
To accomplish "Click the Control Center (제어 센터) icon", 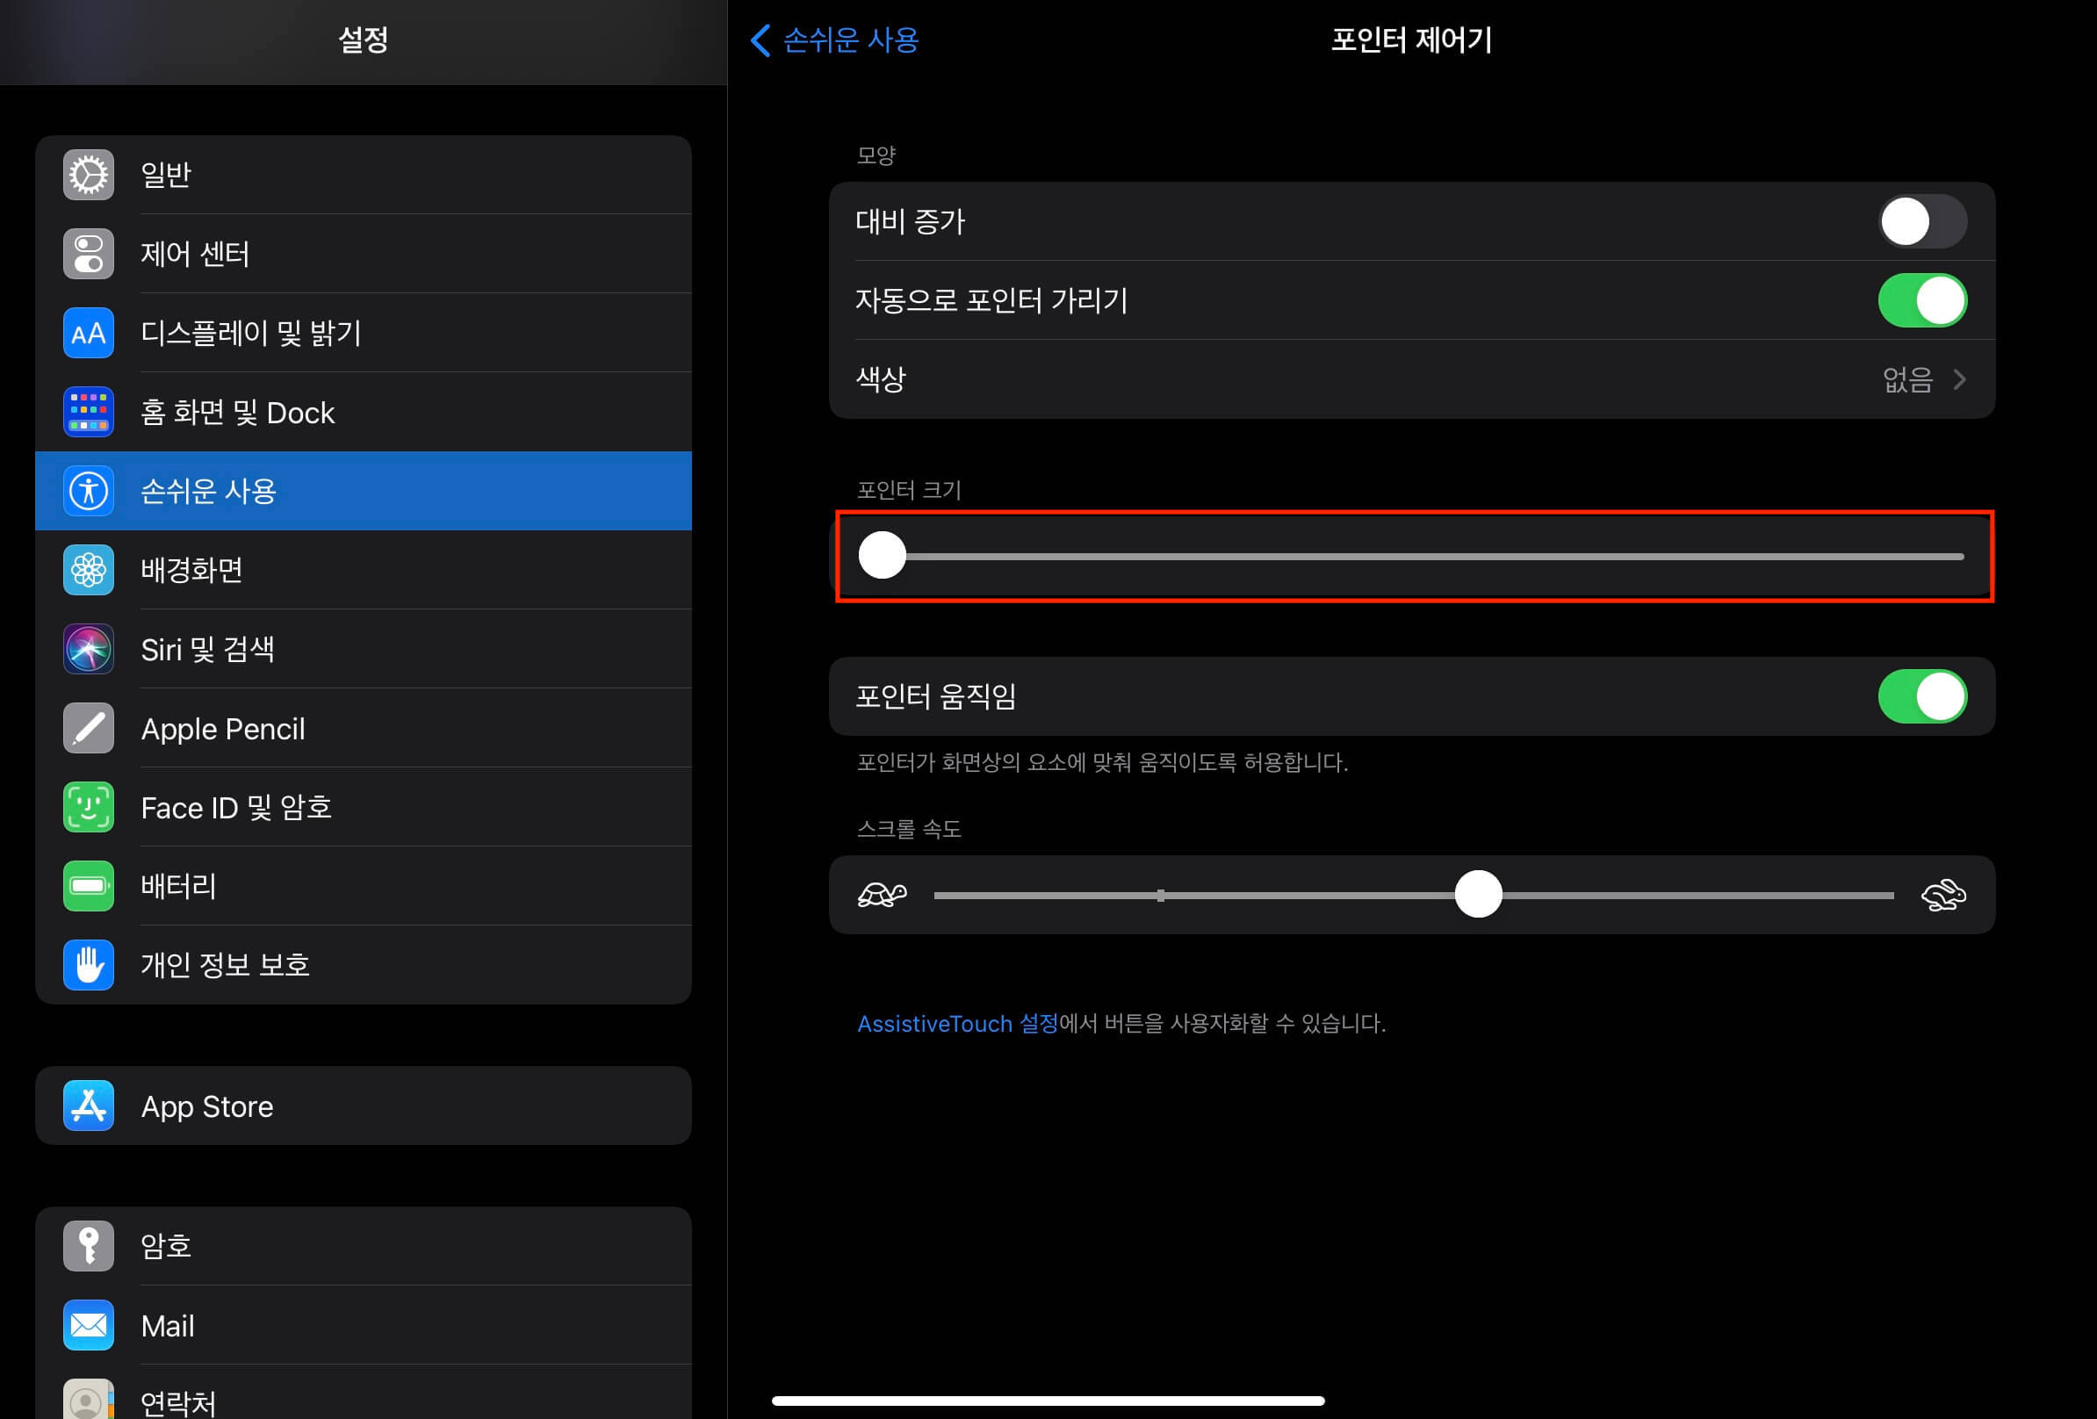I will [x=89, y=254].
